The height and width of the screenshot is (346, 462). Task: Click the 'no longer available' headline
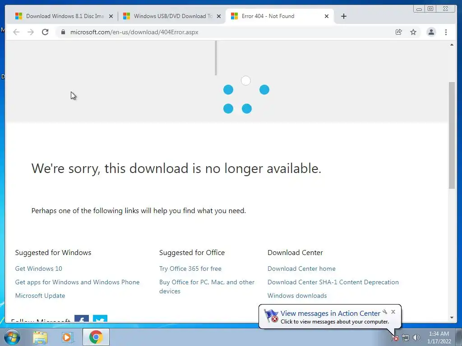click(x=176, y=168)
